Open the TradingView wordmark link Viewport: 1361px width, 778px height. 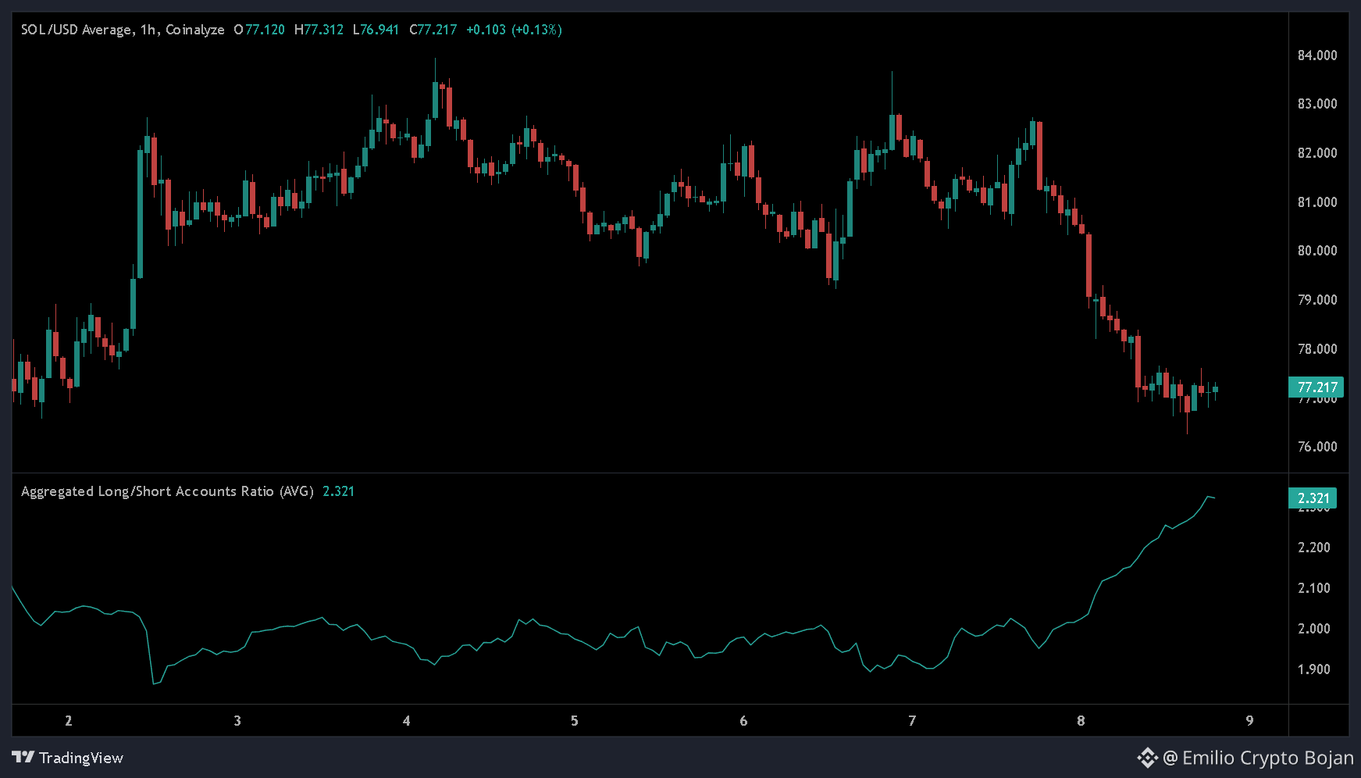81,758
